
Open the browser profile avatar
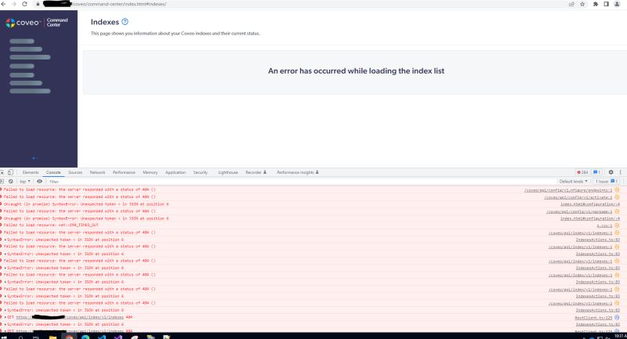(617, 4)
